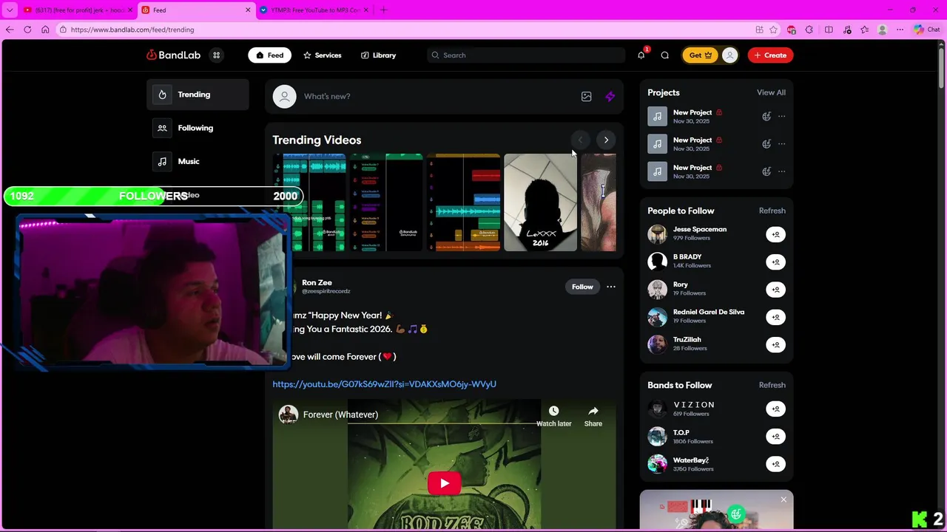Click the red Create button
This screenshot has width=947, height=532.
coord(770,55)
